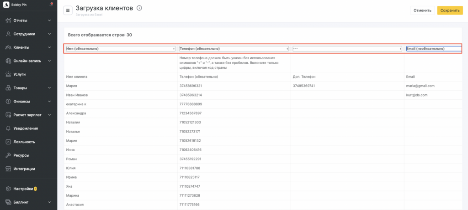The width and height of the screenshot is (468, 210).
Task: Expand the Клиенты sidebar menu
Action: click(x=49, y=47)
